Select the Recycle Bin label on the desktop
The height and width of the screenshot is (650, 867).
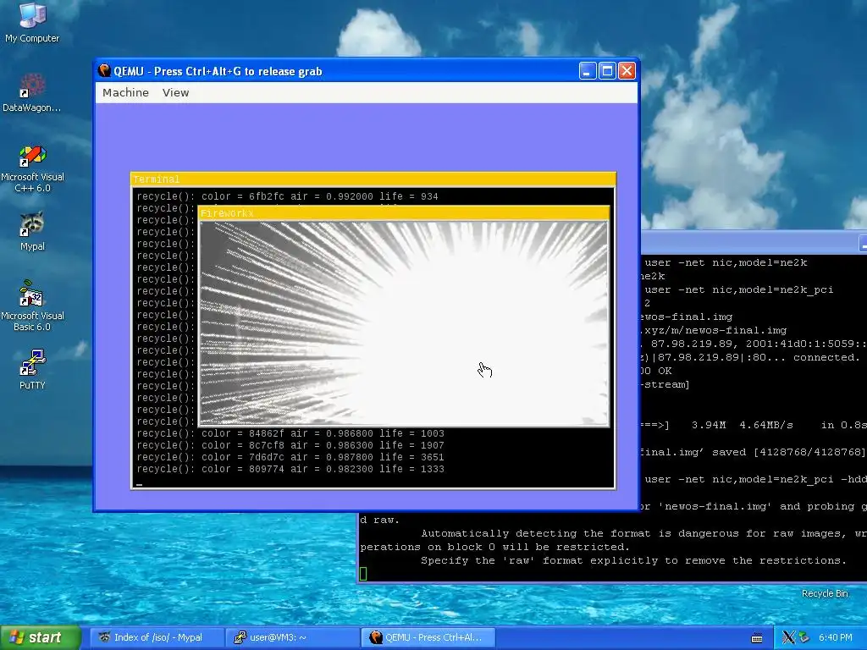(x=825, y=593)
